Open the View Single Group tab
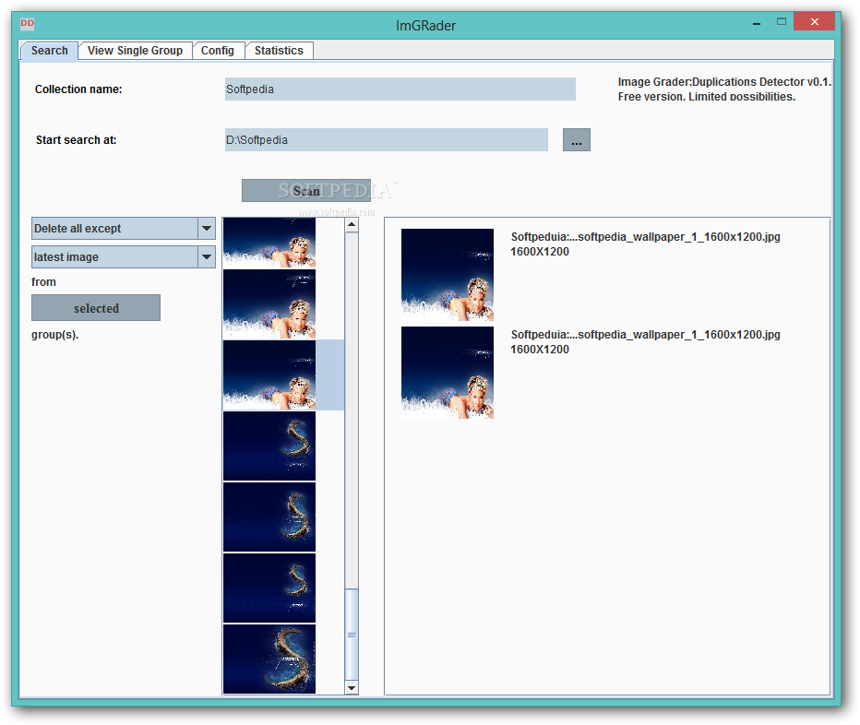860x725 pixels. tap(135, 51)
